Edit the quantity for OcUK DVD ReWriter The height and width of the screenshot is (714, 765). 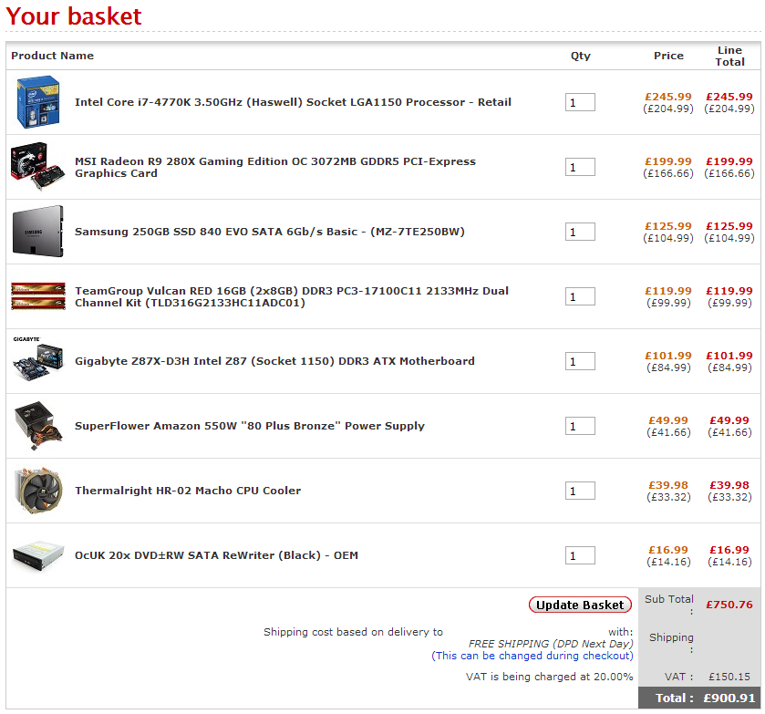(x=580, y=556)
